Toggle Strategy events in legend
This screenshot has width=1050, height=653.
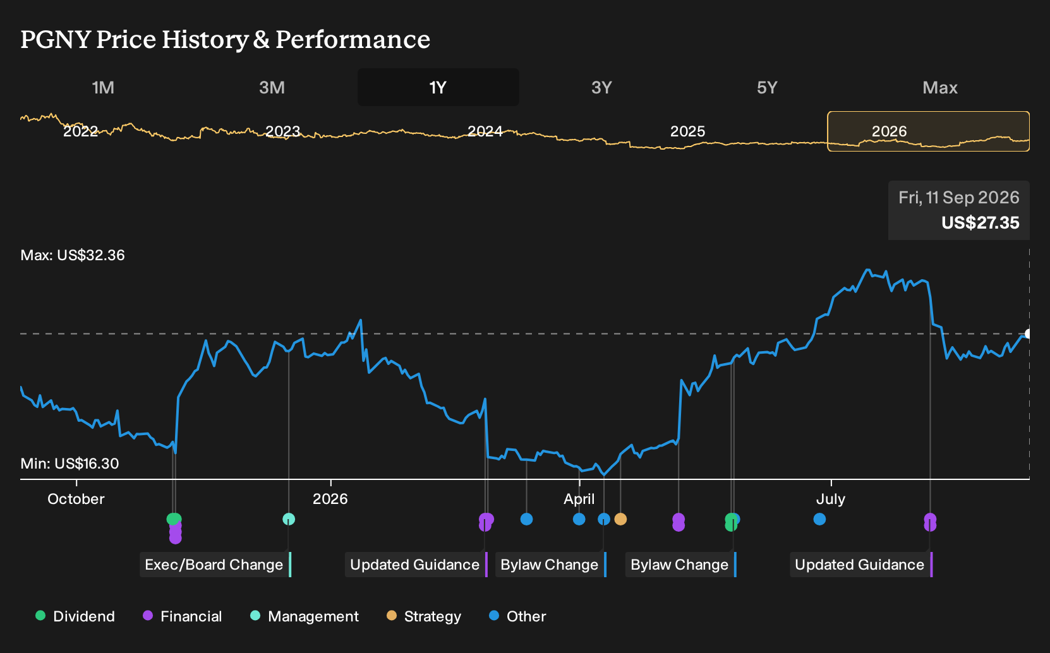click(x=424, y=616)
